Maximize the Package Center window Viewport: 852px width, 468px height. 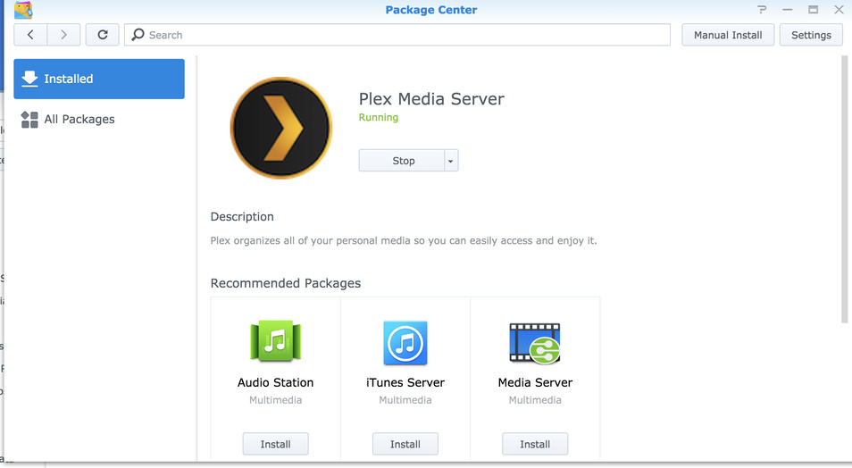click(813, 9)
